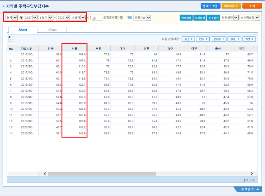The height and width of the screenshot is (196, 265).
Task: Switch to the Chart tab
Action: point(52,30)
